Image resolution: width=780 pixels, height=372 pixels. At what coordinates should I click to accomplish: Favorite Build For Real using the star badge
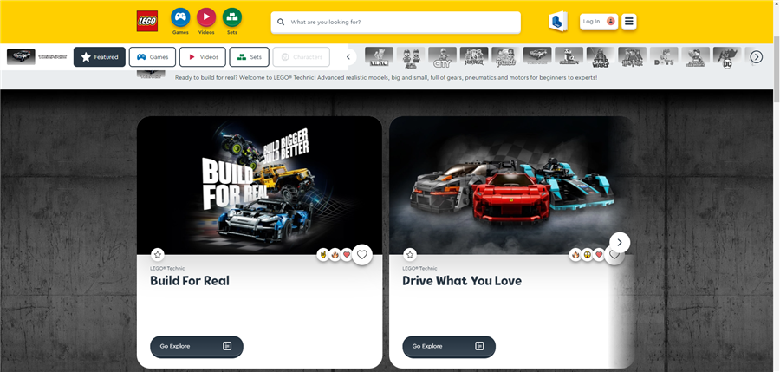158,254
